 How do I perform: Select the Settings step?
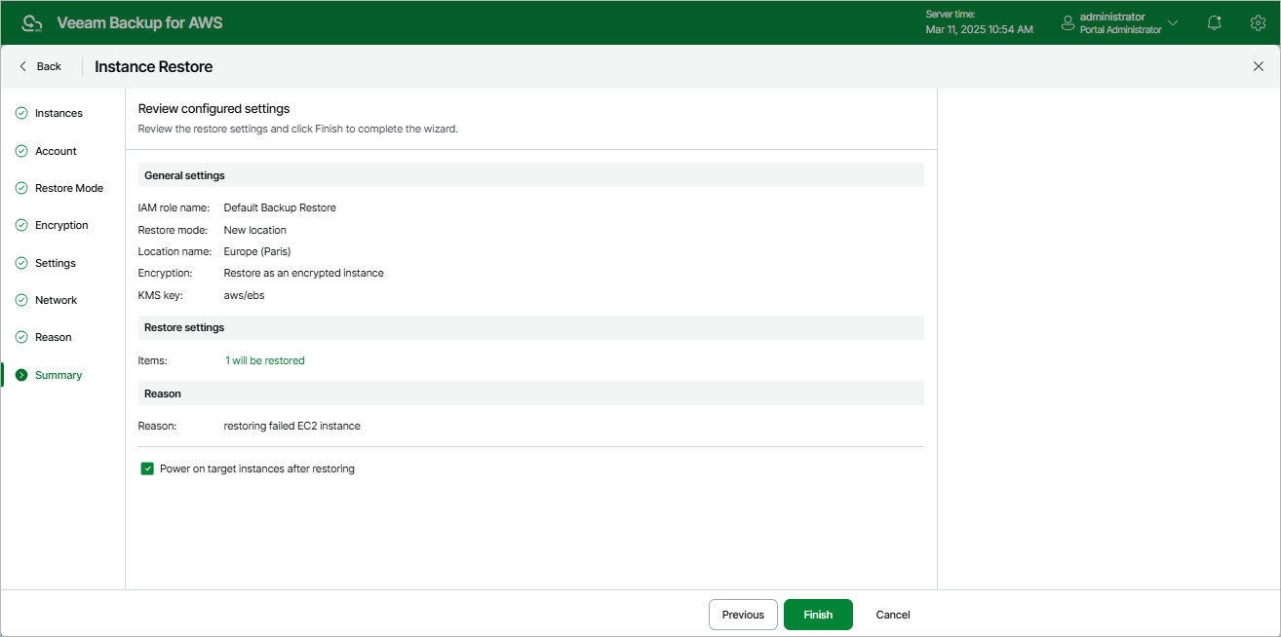56,262
